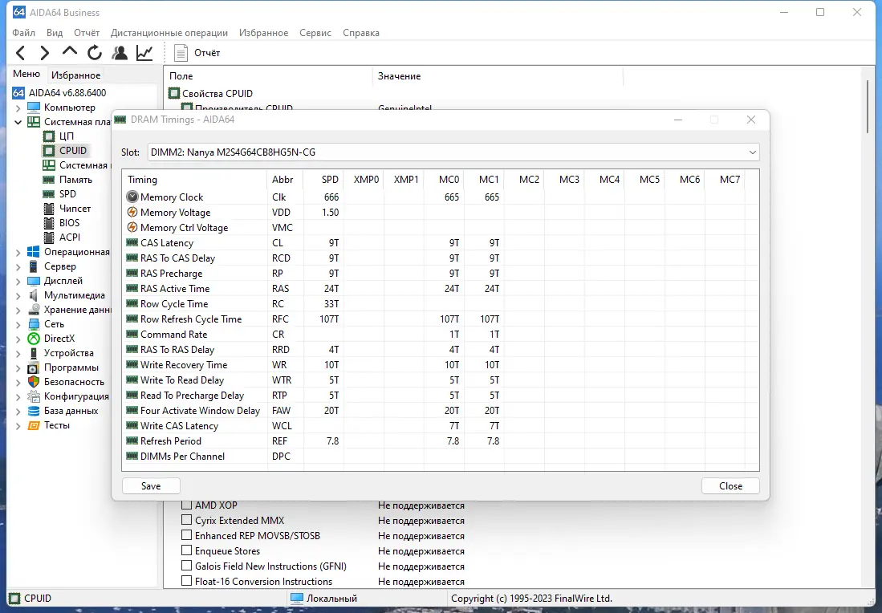Click the Close button in DRAM Timings
This screenshot has width=882, height=613.
pos(730,486)
